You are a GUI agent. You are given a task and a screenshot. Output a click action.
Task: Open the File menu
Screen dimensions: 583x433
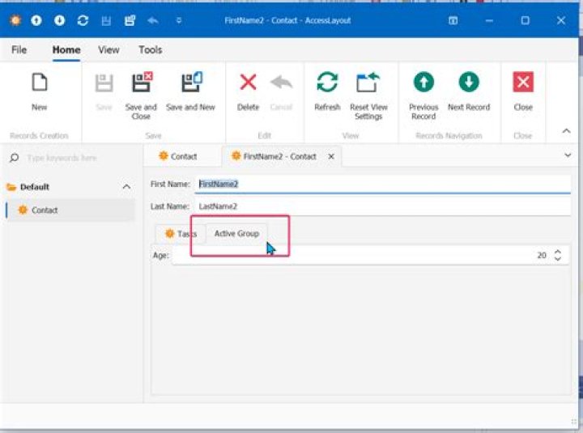coord(19,49)
